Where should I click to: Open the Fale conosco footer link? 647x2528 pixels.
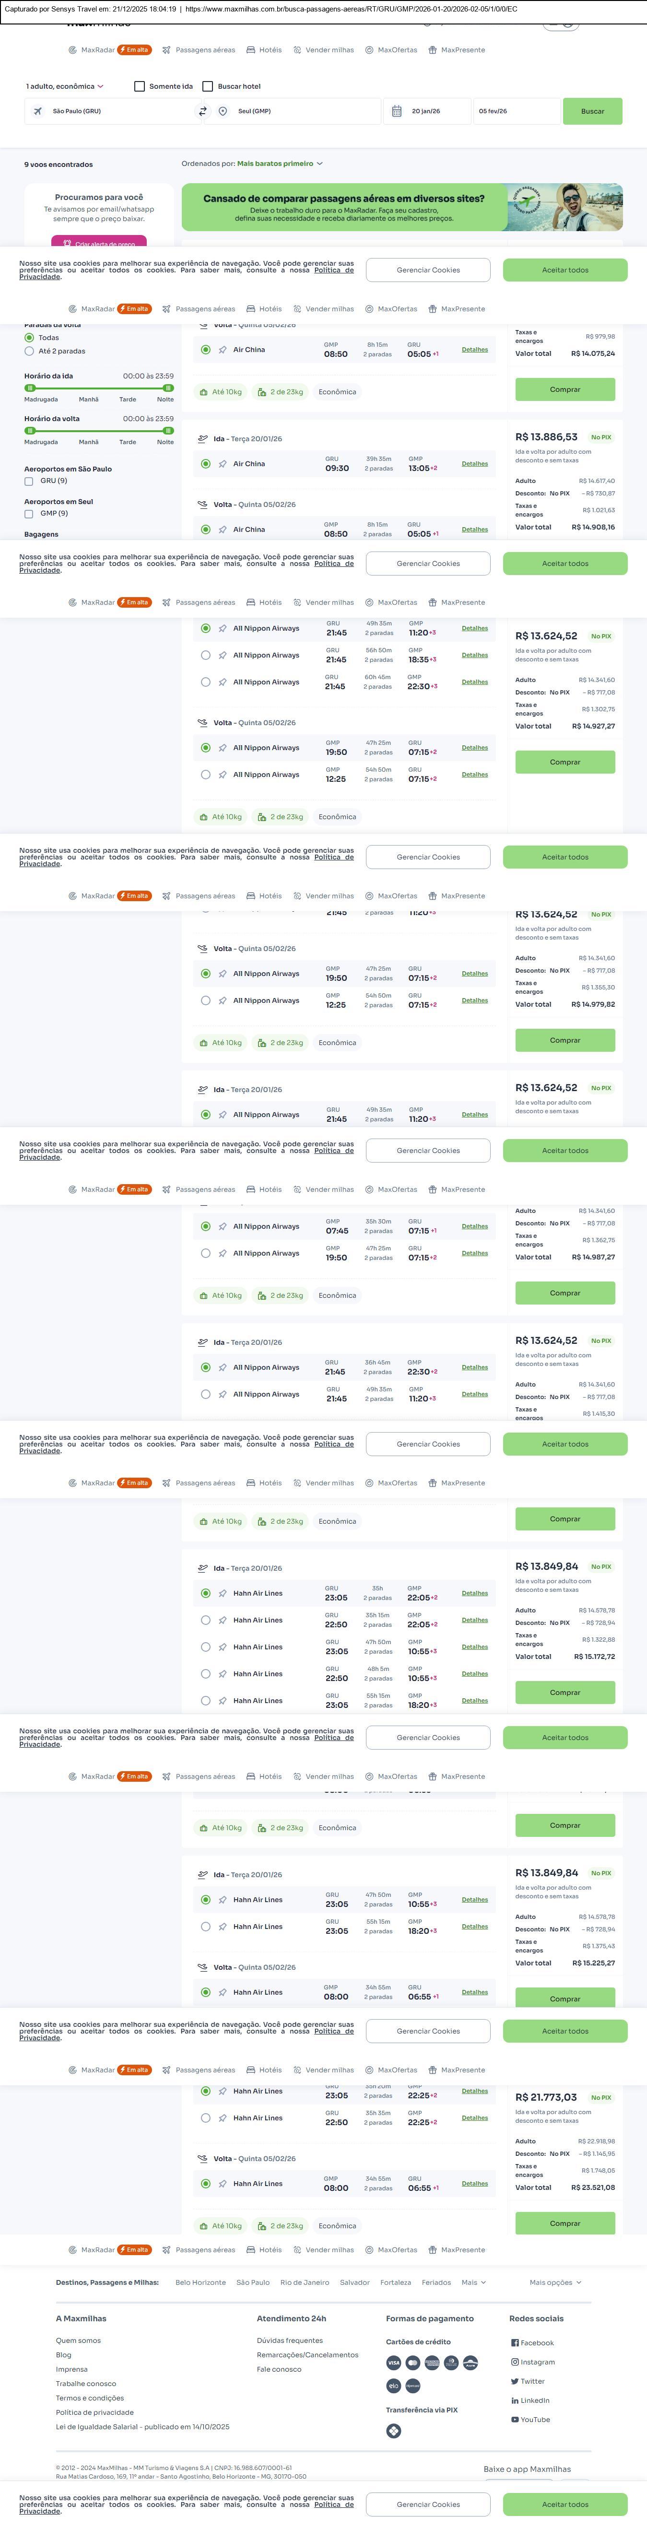[279, 2369]
